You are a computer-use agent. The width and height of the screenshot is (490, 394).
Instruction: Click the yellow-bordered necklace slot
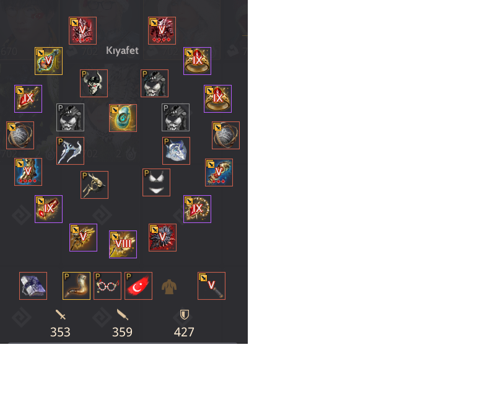coord(48,61)
